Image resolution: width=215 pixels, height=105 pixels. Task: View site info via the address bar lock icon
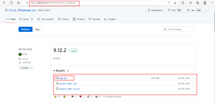pyautogui.click(x=27, y=3)
